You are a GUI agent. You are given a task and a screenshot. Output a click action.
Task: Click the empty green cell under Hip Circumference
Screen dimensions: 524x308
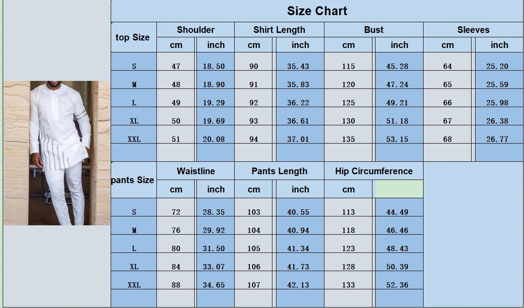tap(400, 189)
